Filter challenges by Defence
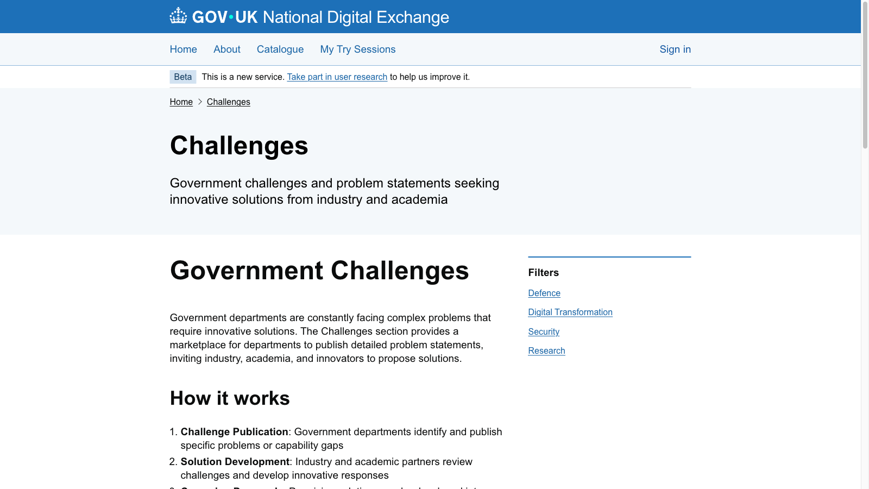Viewport: 869px width, 489px height. (544, 293)
